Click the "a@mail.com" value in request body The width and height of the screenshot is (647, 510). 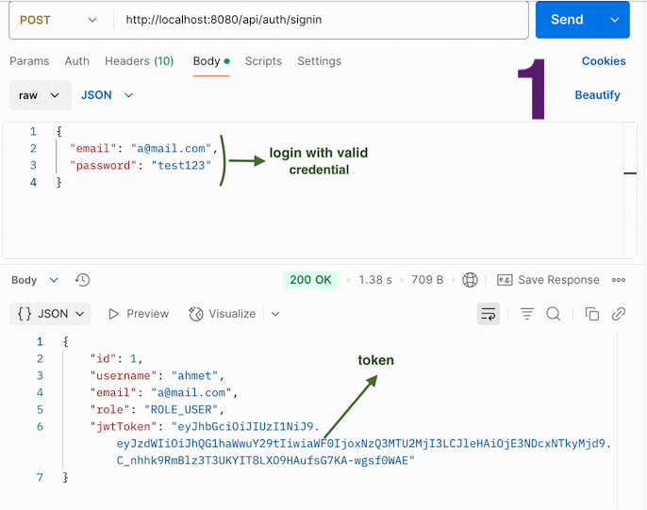click(172, 148)
